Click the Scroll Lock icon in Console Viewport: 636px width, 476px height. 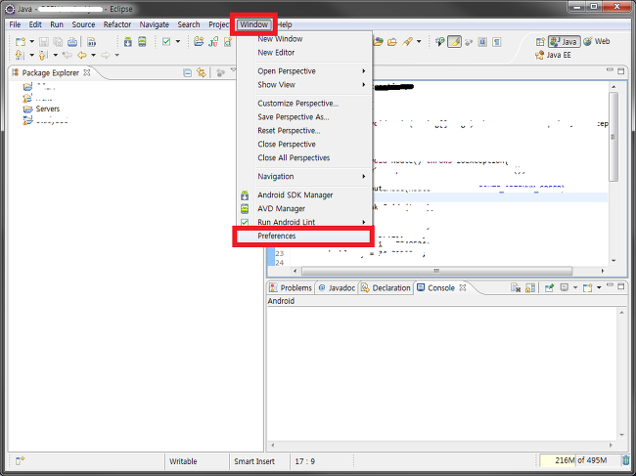click(x=530, y=288)
